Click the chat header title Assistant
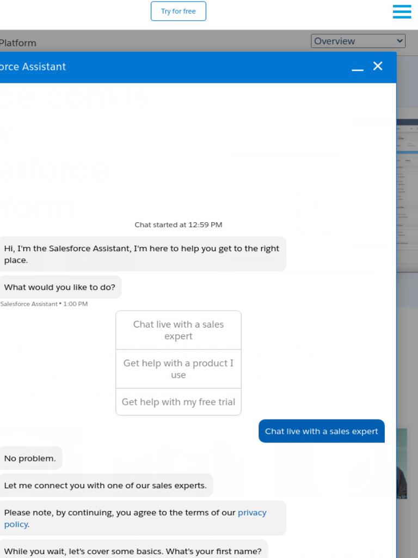418x558 pixels. click(33, 66)
